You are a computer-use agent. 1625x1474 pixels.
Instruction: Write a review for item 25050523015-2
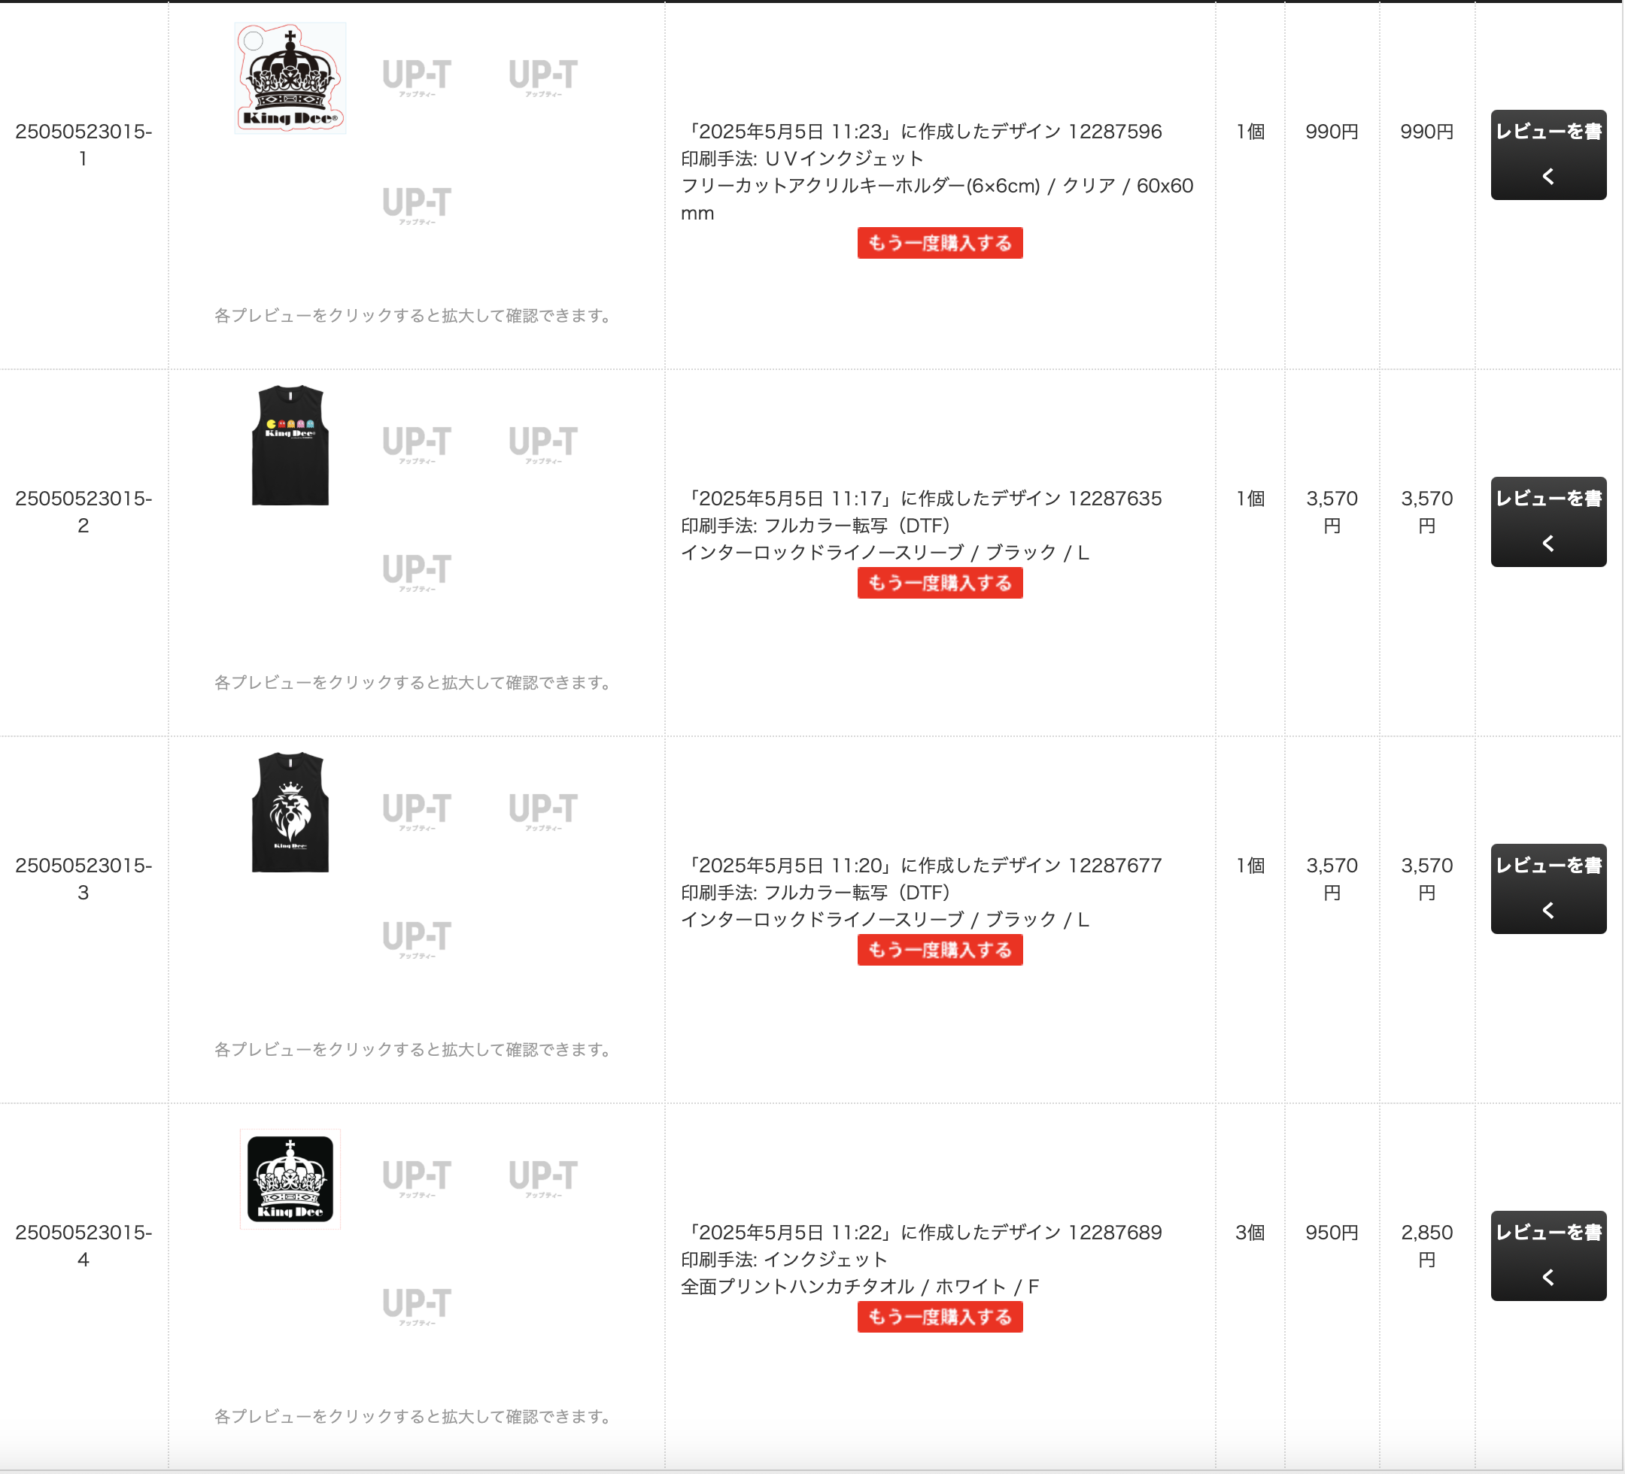coord(1548,521)
